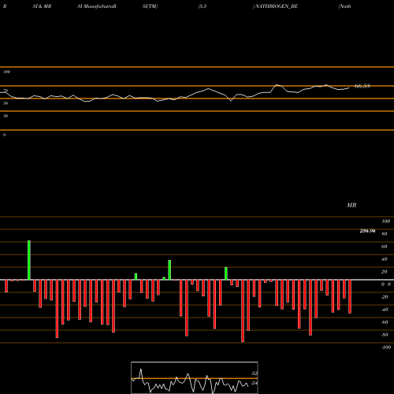Click the last red MR bar at right end
394x394 pixels.
coord(350,296)
